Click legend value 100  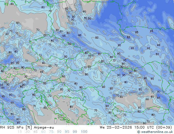84,132
